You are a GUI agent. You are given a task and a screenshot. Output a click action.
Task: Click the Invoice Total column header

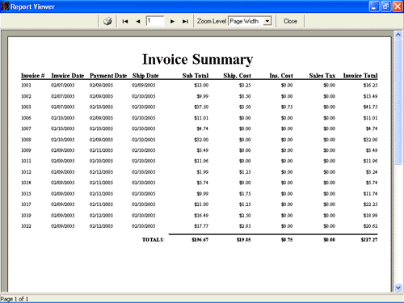(360, 76)
